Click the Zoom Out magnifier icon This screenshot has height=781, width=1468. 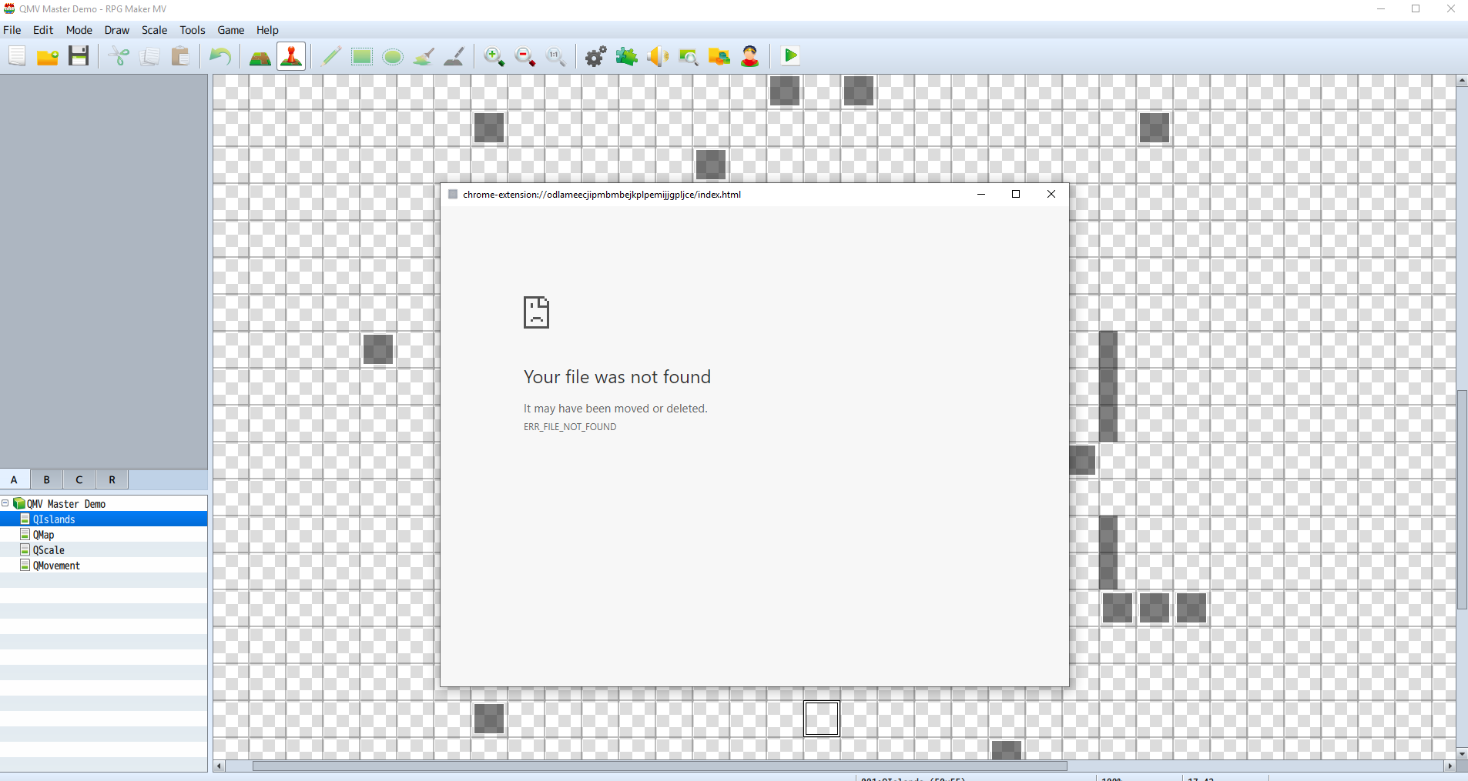[x=525, y=56]
